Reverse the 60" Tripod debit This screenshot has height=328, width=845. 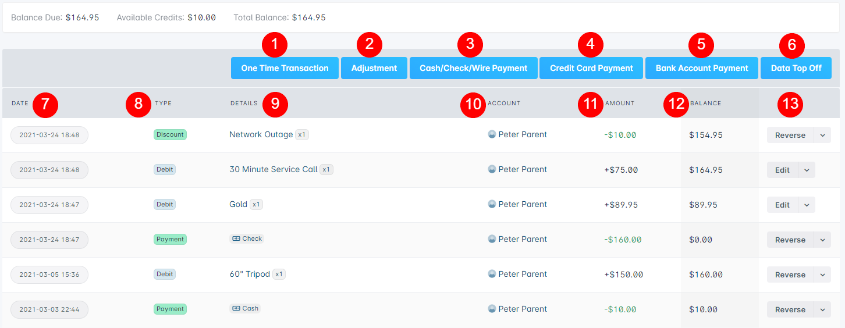pos(790,274)
